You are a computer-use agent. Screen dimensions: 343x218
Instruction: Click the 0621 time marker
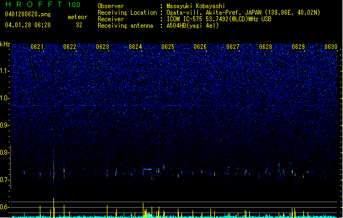[x=37, y=47]
